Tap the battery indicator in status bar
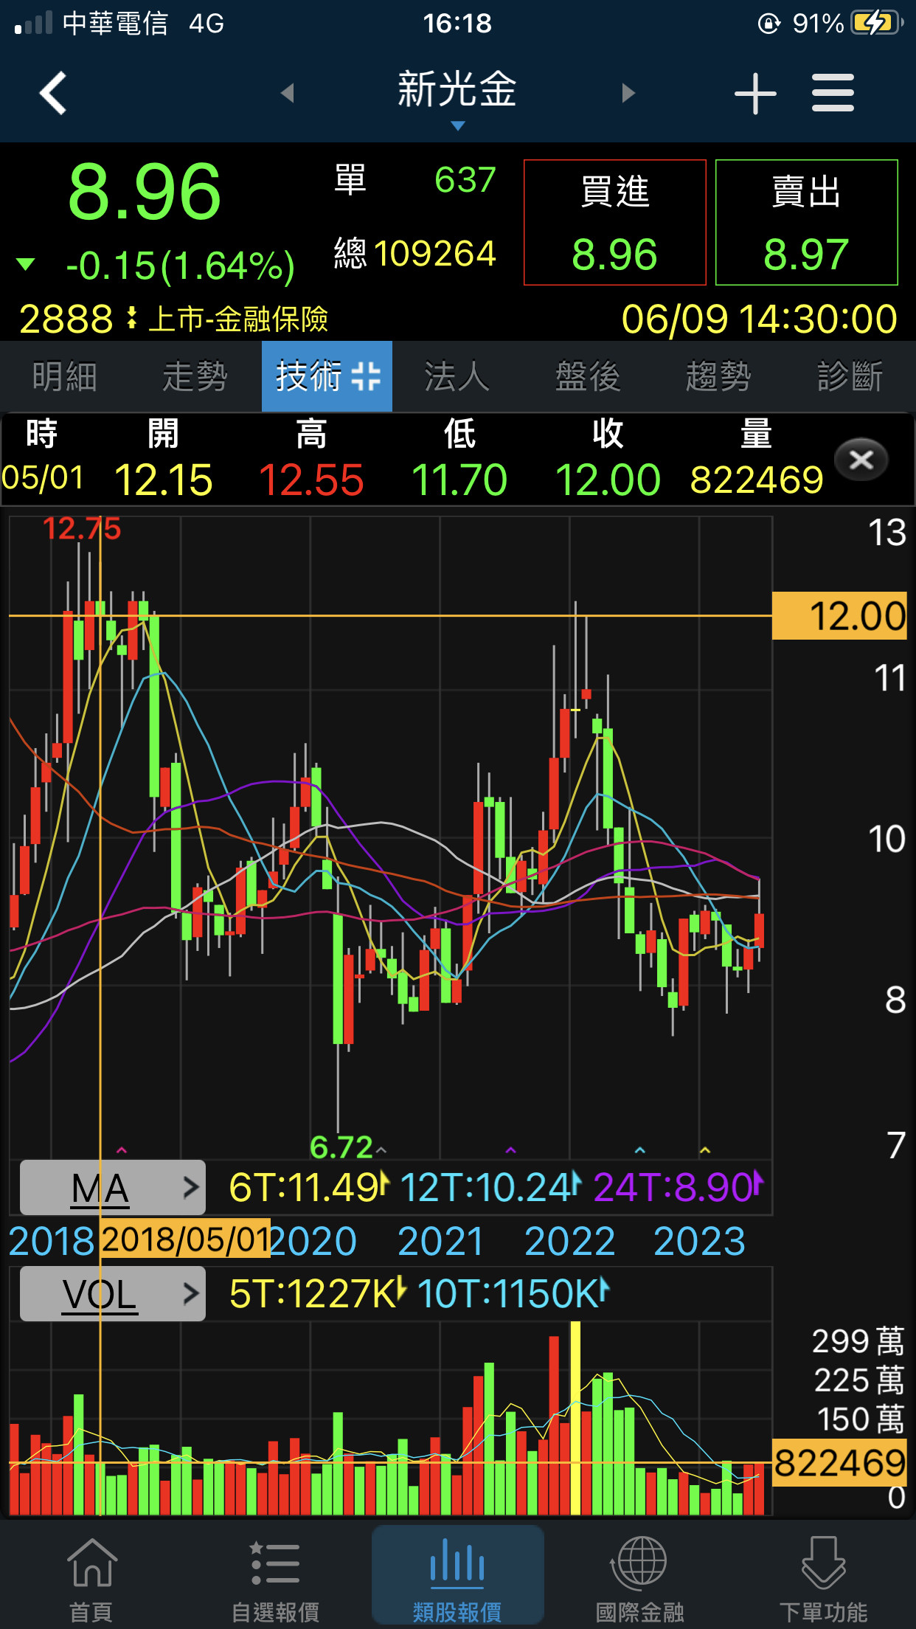The height and width of the screenshot is (1629, 916). click(x=875, y=23)
